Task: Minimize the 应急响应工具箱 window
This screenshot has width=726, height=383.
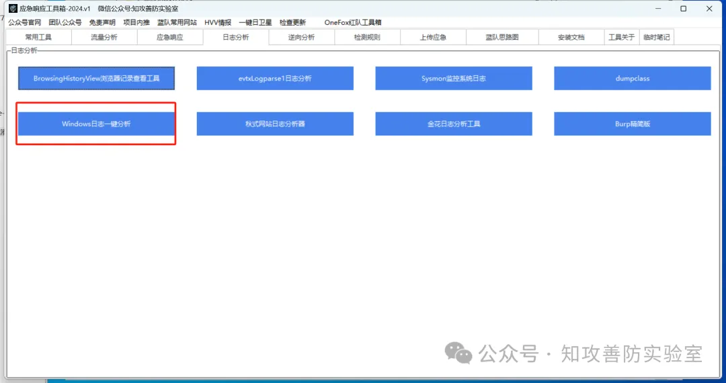Action: point(658,8)
